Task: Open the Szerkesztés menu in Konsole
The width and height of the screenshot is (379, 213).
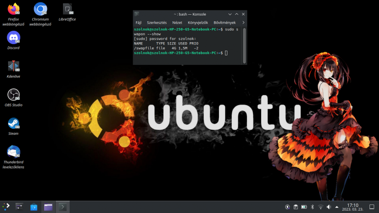Action: point(157,22)
